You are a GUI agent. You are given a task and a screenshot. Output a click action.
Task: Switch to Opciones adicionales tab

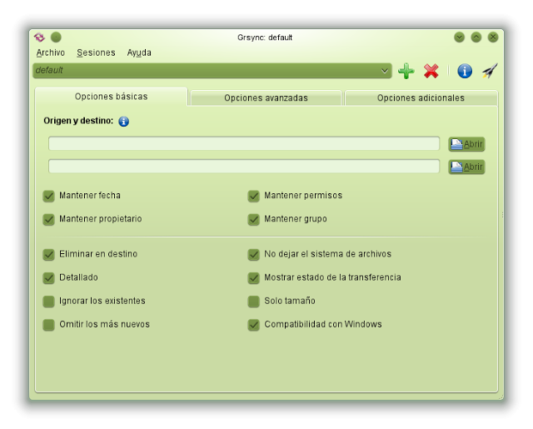[421, 98]
